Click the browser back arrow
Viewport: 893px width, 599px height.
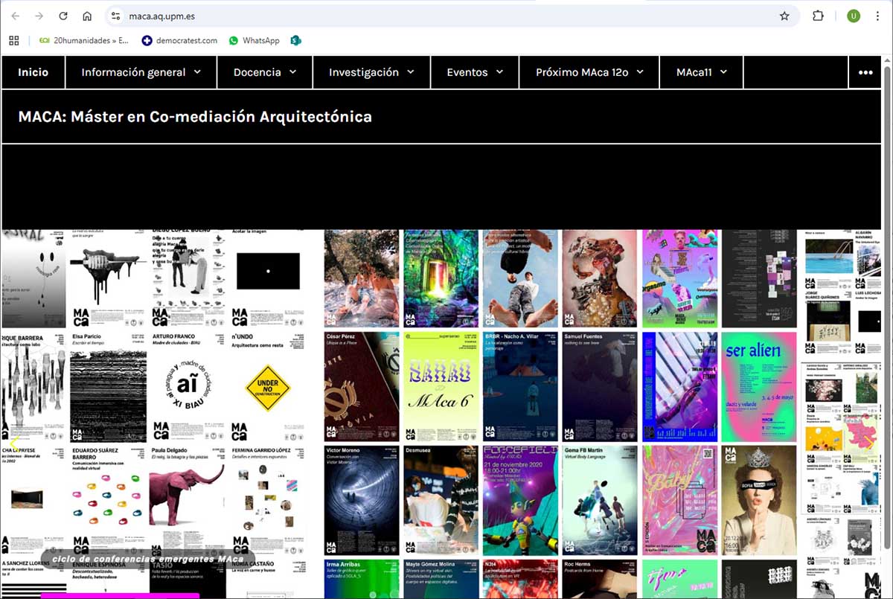(x=16, y=16)
